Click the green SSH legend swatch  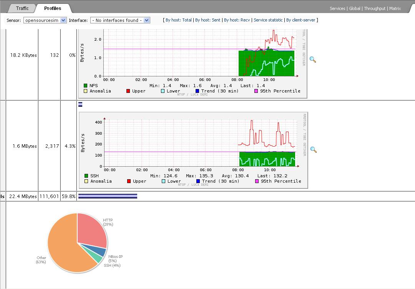tap(86, 176)
